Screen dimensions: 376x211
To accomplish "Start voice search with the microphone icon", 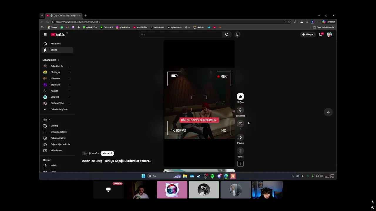I will (x=237, y=35).
